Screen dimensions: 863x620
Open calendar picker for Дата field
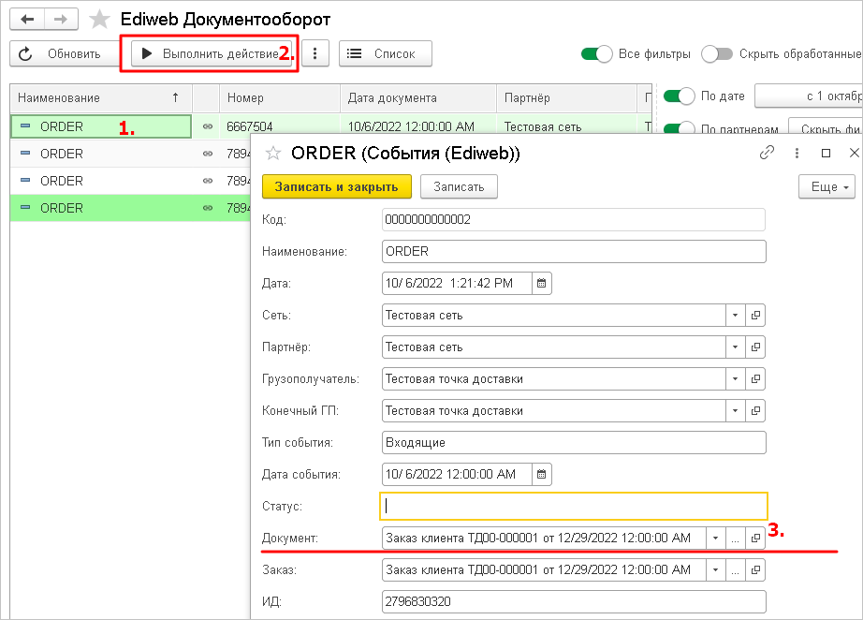coord(542,283)
